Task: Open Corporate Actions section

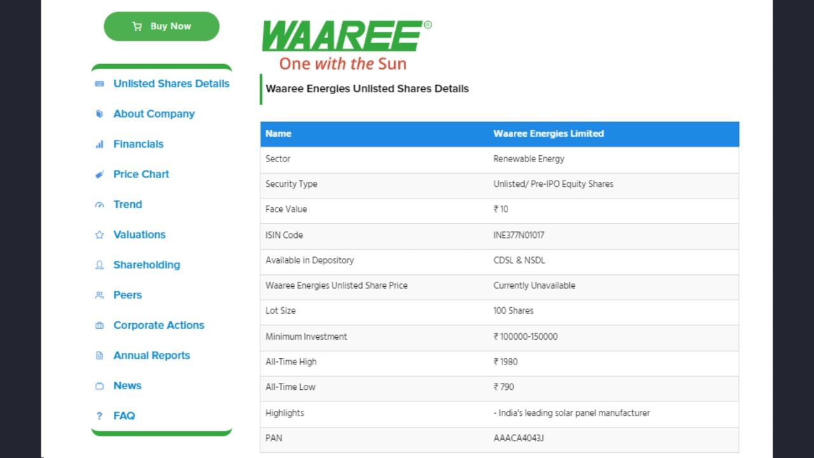Action: click(x=159, y=325)
